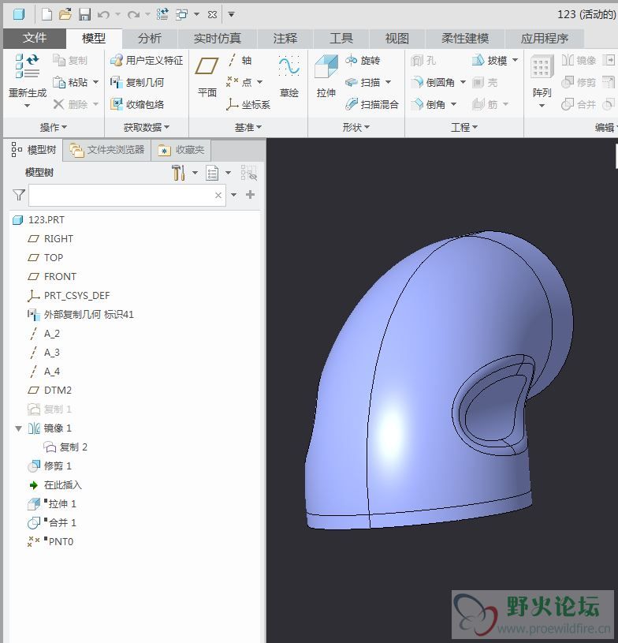Select the Plane (平面) datum tool

[207, 66]
